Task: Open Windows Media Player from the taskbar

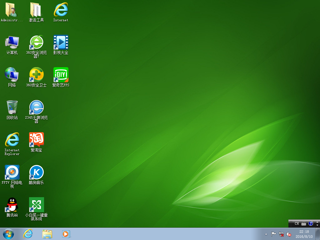Action: coord(66,234)
